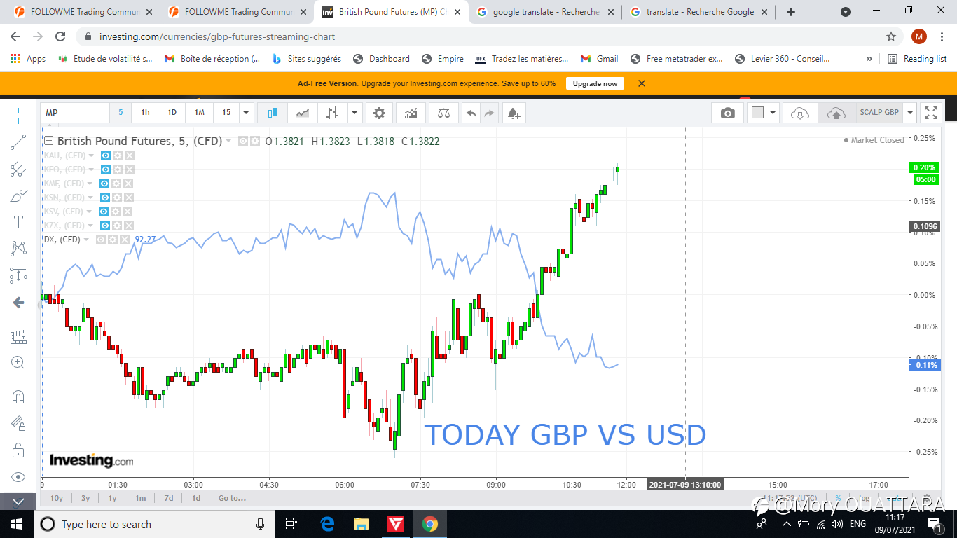Select the 1M timeframe
The height and width of the screenshot is (538, 957).
[x=199, y=113]
